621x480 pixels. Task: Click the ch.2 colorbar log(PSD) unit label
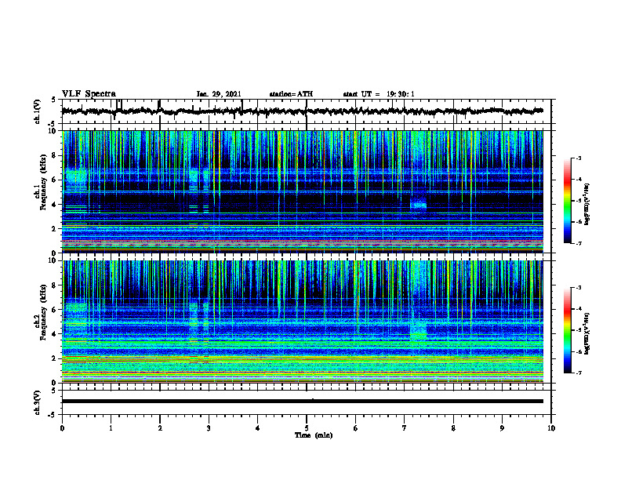click(587, 334)
